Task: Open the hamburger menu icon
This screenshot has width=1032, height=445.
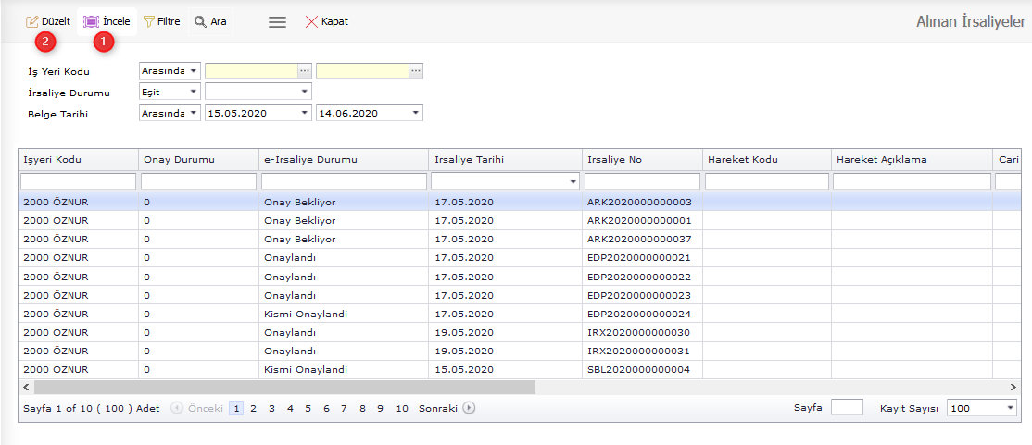Action: tap(277, 22)
